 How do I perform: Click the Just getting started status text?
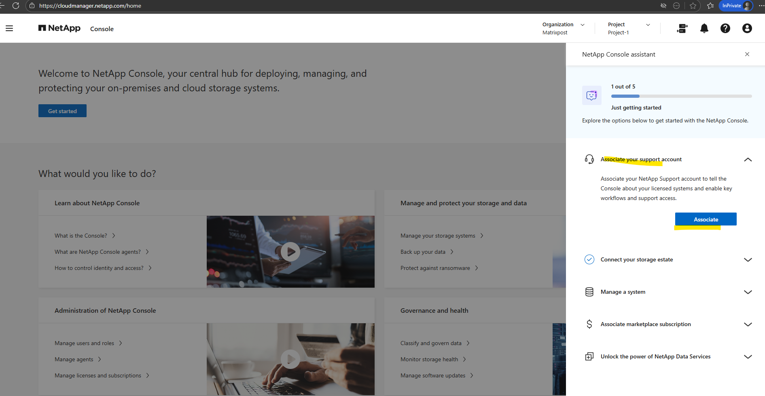click(x=636, y=107)
